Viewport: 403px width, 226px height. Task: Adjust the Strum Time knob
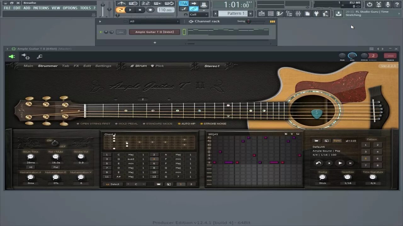(x=30, y=157)
